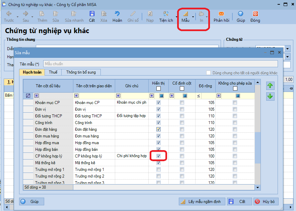Open the Tiện ích dropdown arrow

pos(176,16)
